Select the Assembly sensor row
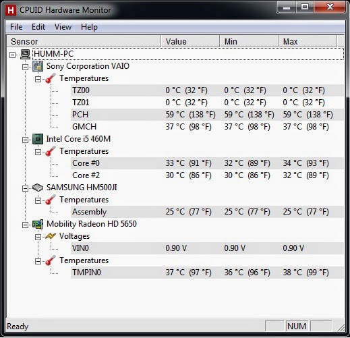 click(207, 212)
